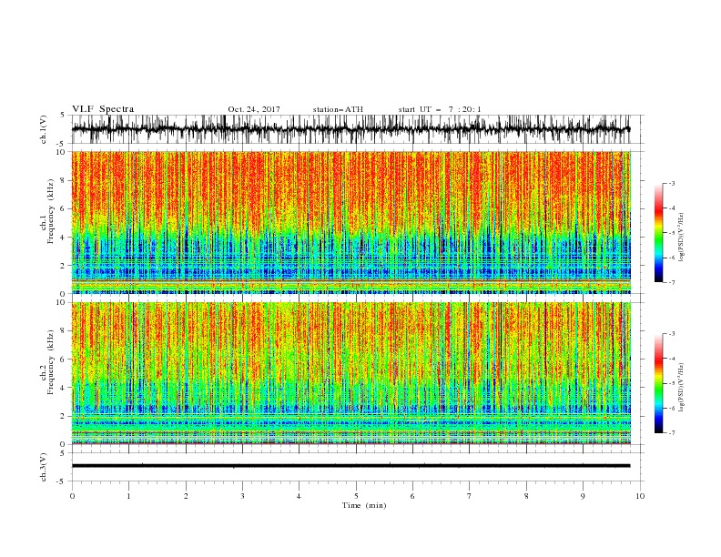The width and height of the screenshot is (721, 557).
Task: Click the "-7" label on the lower color bar
Action: click(x=672, y=433)
